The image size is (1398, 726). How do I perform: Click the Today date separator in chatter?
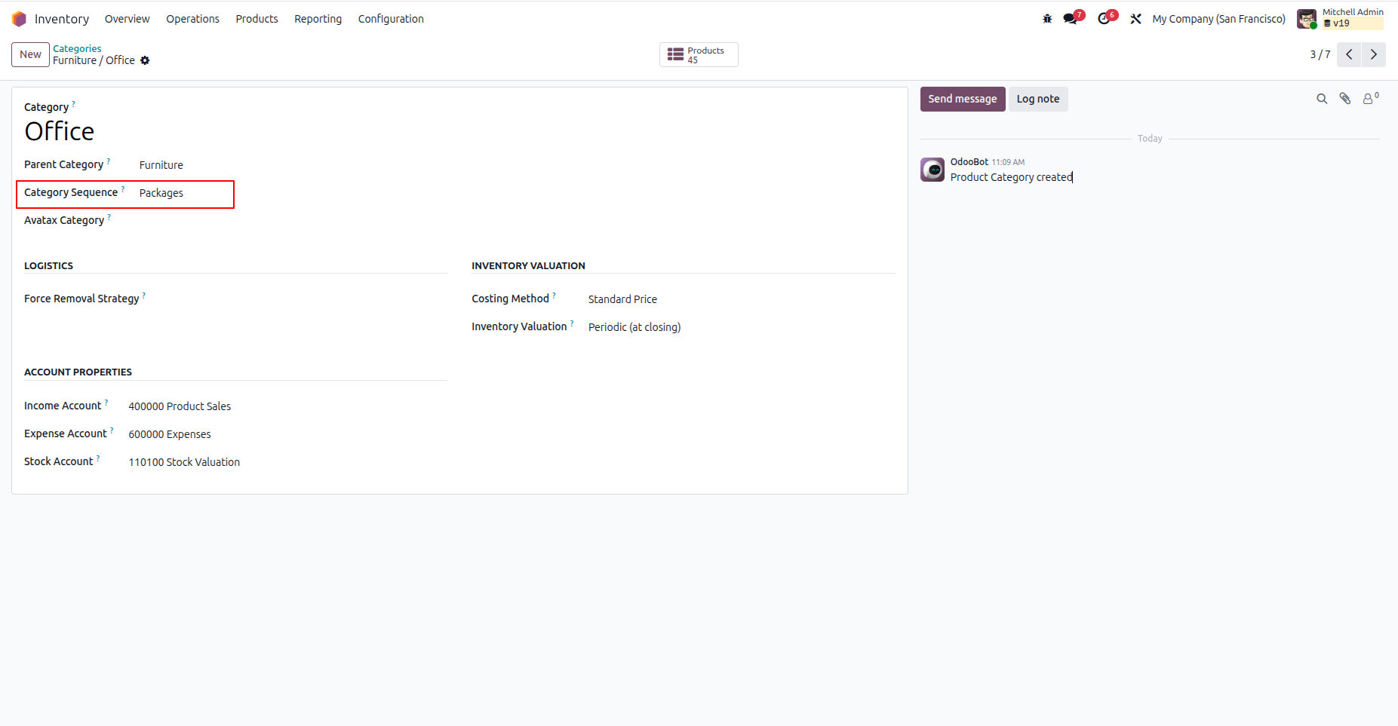point(1150,139)
